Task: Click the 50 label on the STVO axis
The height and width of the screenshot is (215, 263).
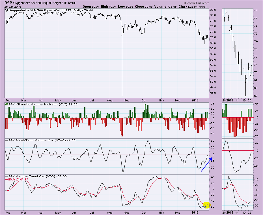Action: 212,141
